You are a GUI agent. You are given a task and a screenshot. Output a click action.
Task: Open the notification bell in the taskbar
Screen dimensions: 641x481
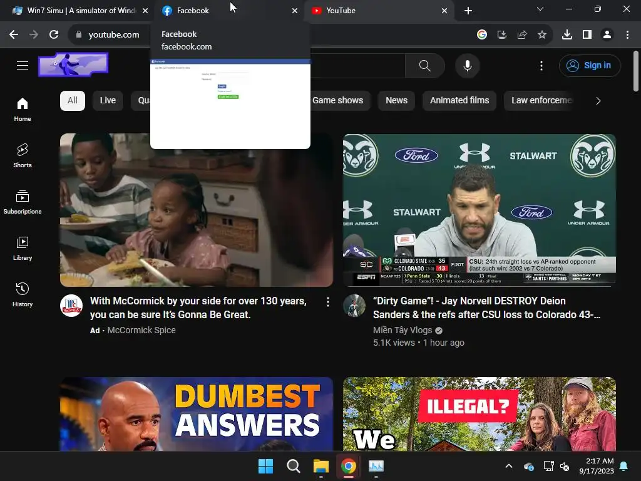(x=624, y=466)
